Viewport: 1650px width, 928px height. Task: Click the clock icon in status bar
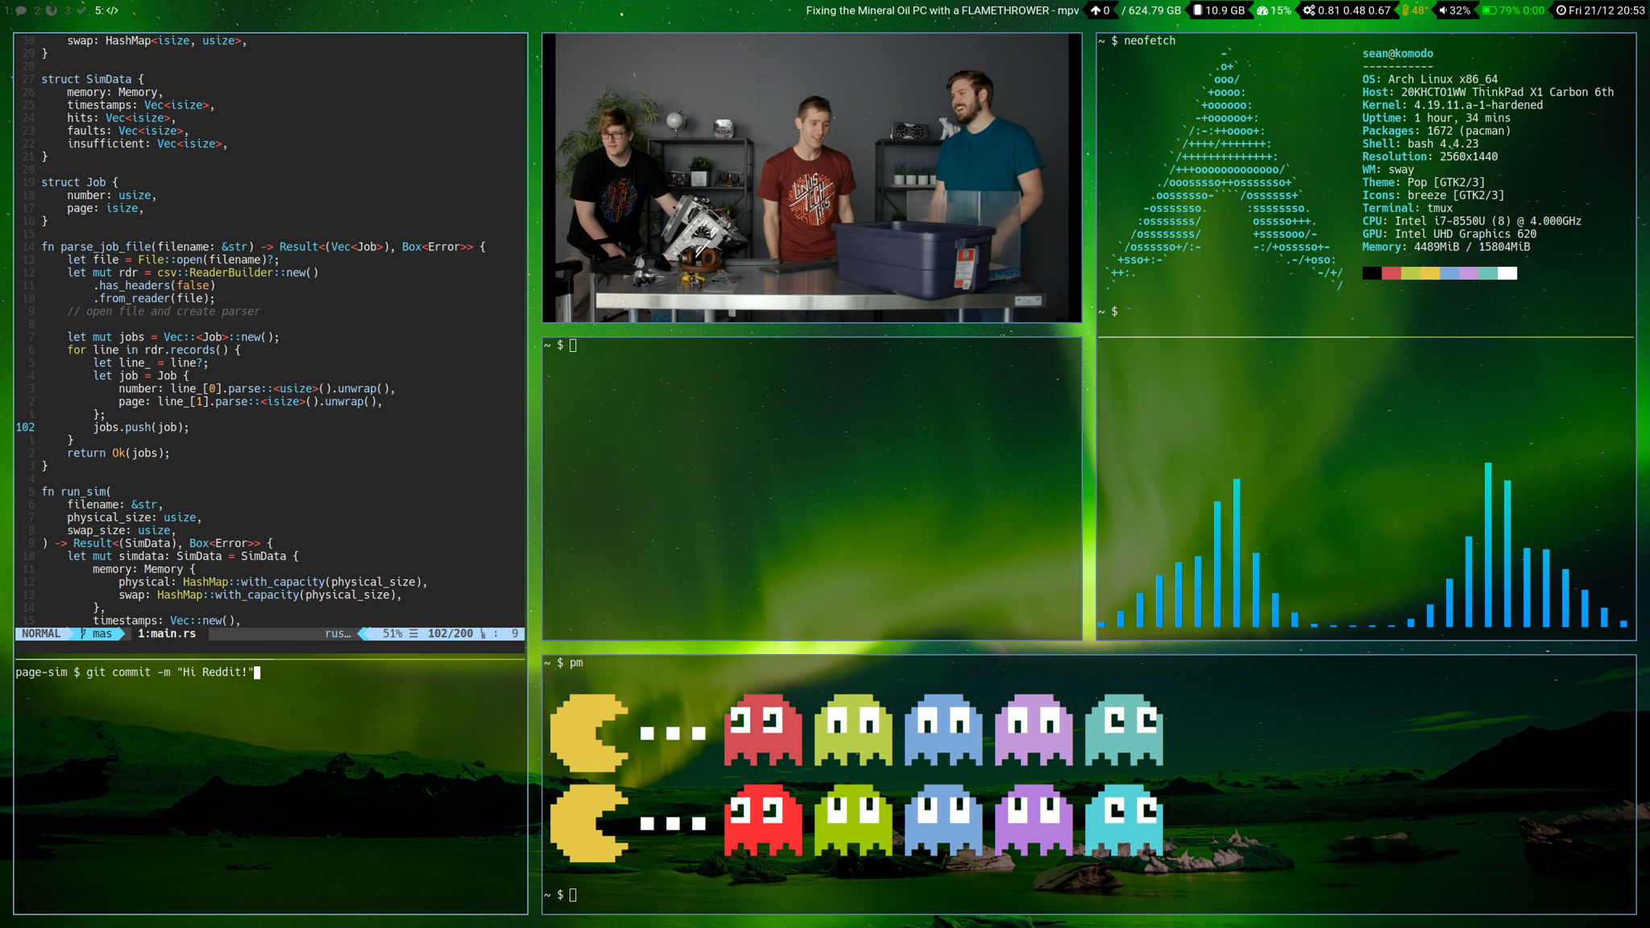tap(1561, 10)
